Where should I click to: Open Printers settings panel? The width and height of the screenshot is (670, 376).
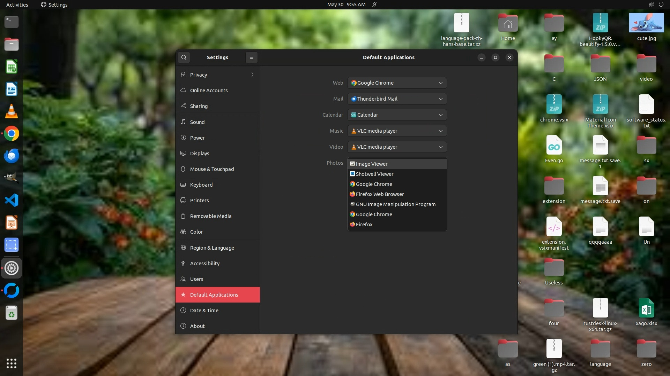pyautogui.click(x=199, y=200)
